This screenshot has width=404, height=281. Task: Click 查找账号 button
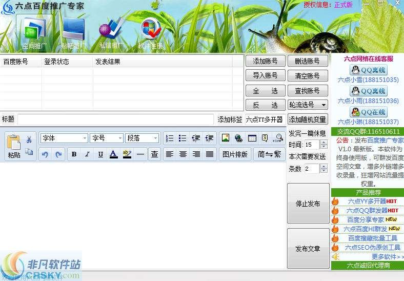coord(308,91)
